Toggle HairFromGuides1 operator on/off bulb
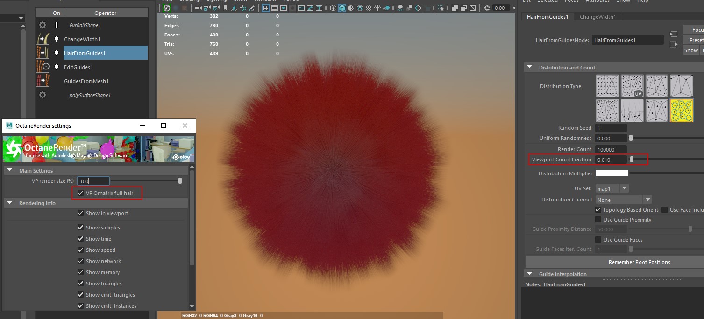704x319 pixels. click(57, 53)
